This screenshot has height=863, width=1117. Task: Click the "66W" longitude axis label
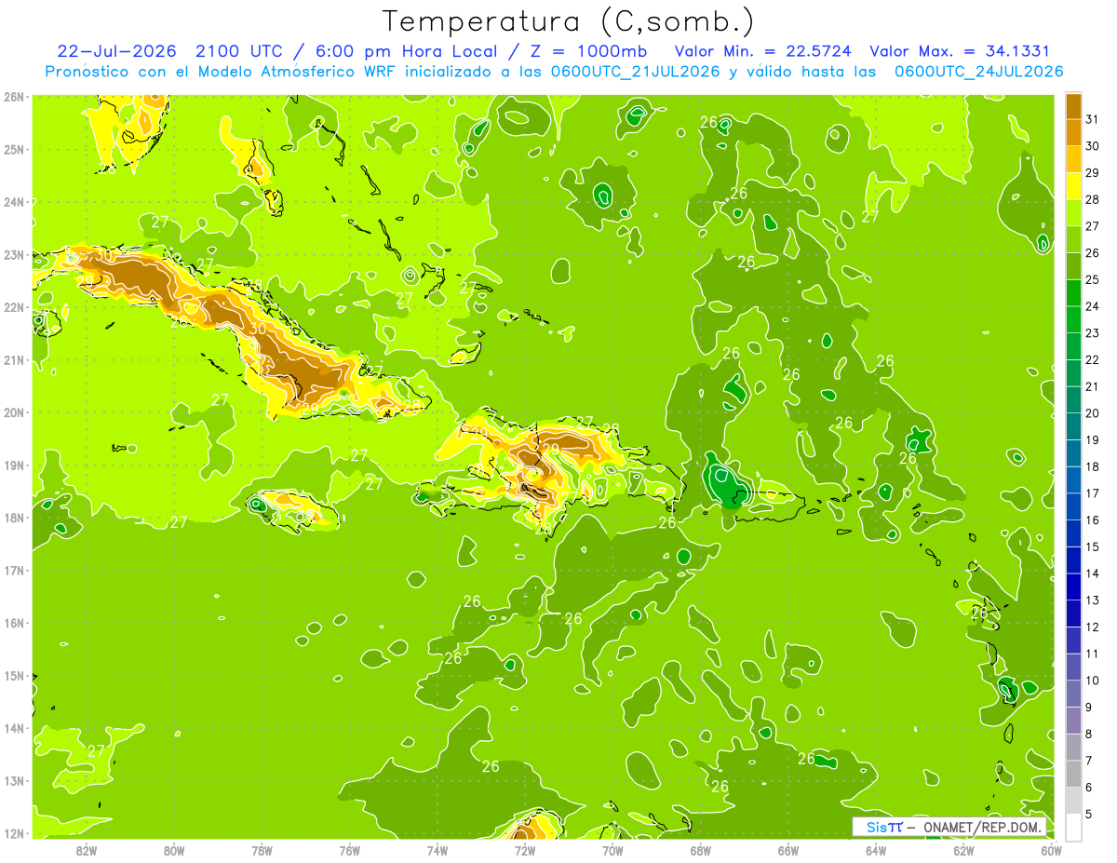[787, 851]
